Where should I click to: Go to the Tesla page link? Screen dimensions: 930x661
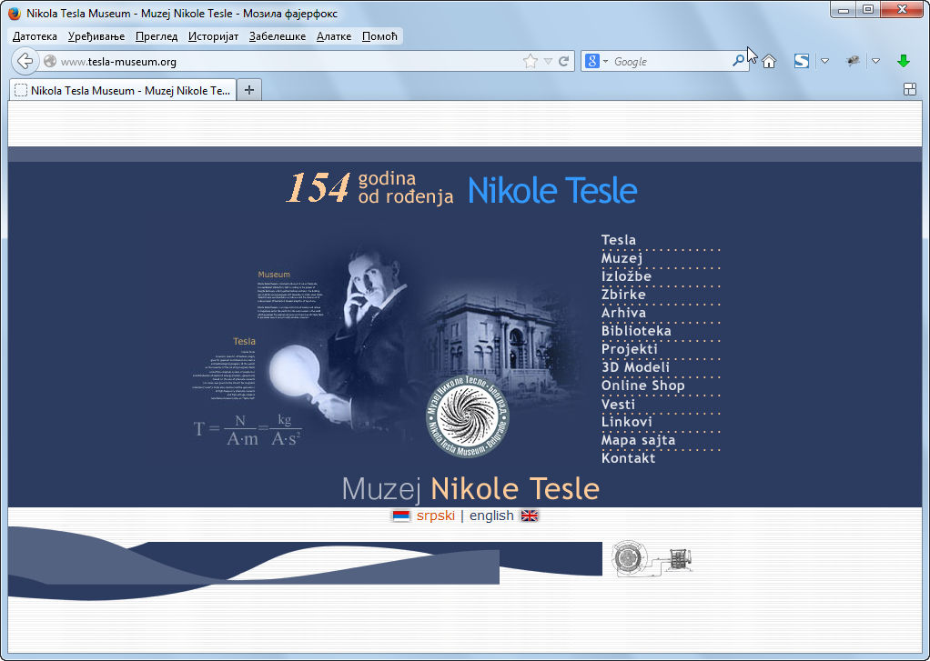point(619,239)
